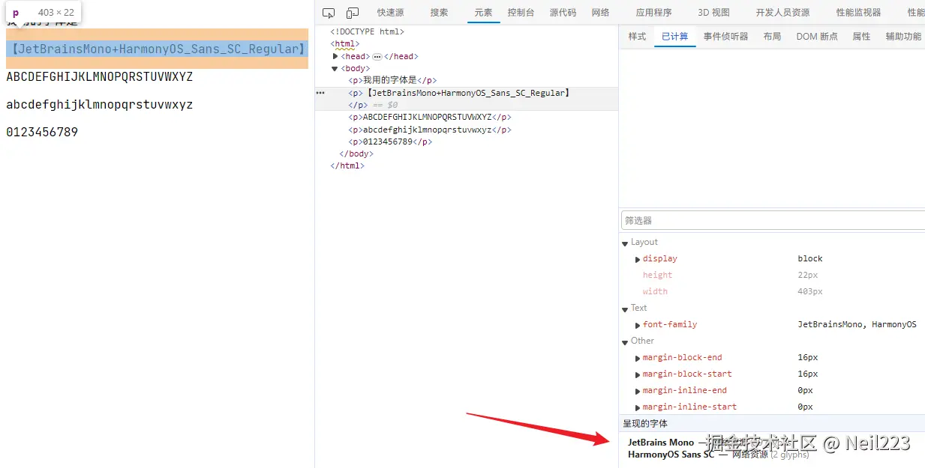This screenshot has width=925, height=468.
Task: Select the 布局 sidebar tab
Action: tap(772, 37)
